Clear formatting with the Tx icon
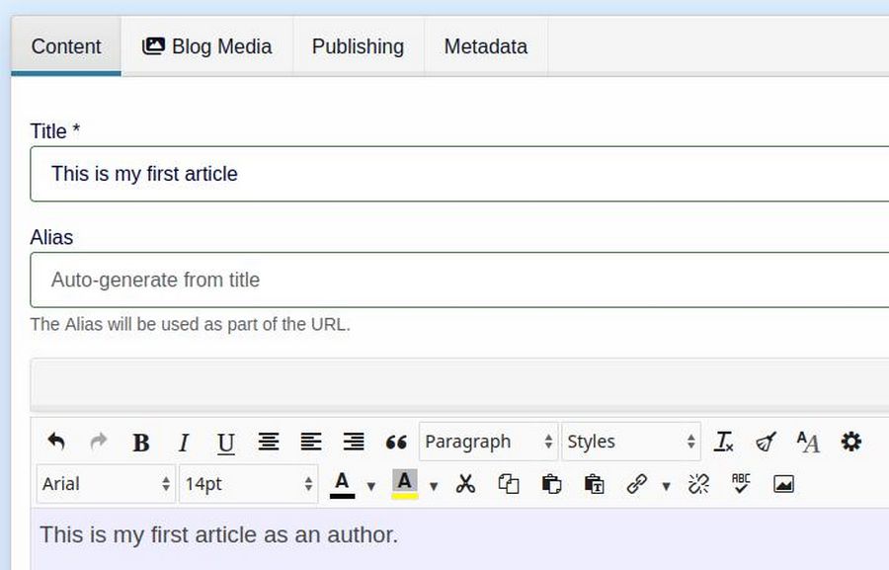Screen dimensions: 889x570 (724, 442)
